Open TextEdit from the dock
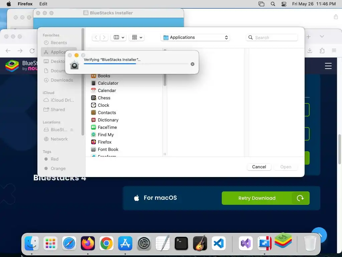This screenshot has width=342, height=257. click(163, 243)
